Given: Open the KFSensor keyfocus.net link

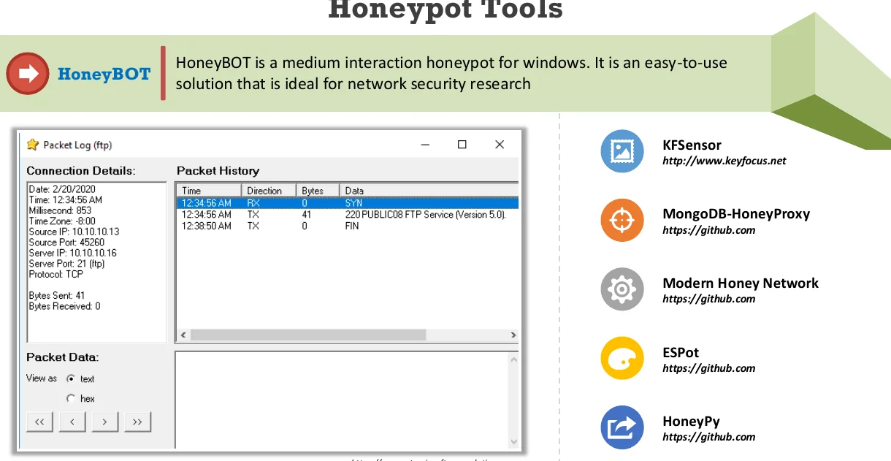Looking at the screenshot, I should click(724, 161).
